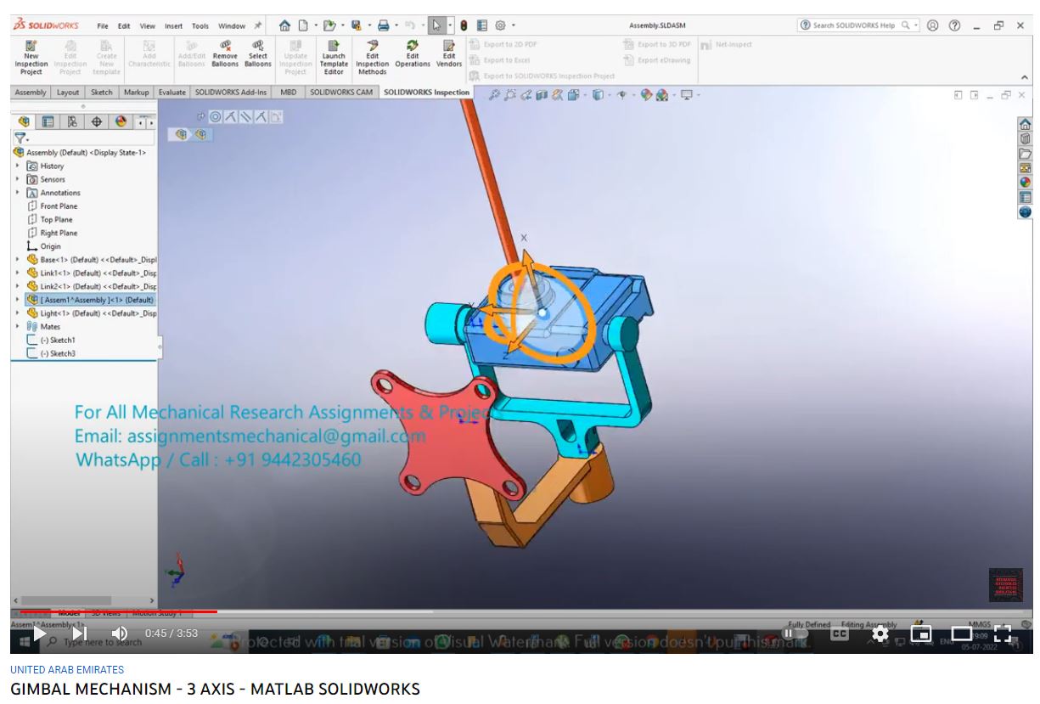Toggle the miniplayer button
1040x704 pixels.
[921, 634]
